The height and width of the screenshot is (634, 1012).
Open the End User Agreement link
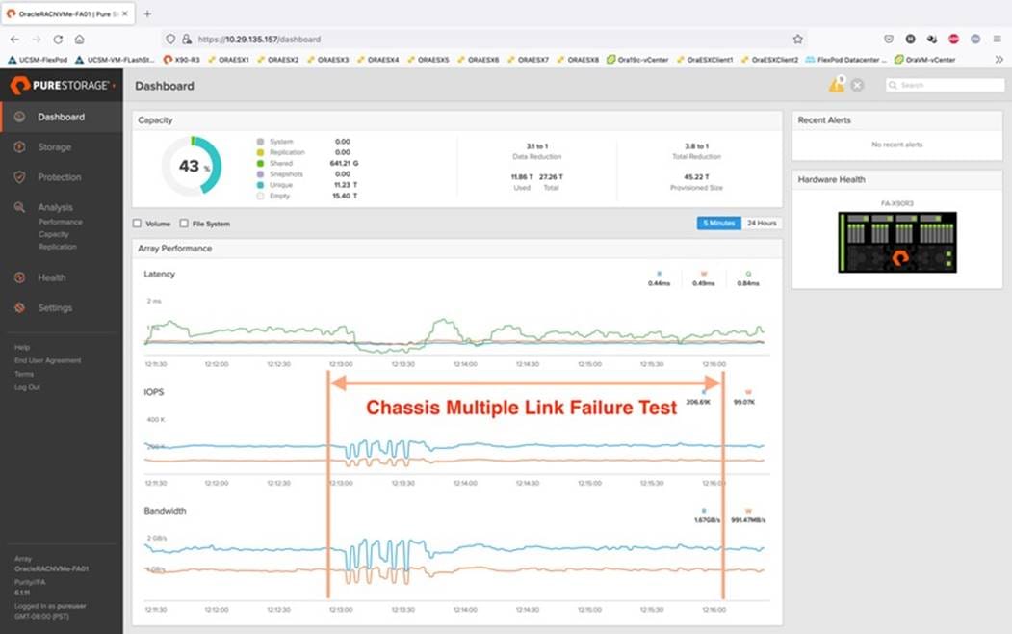pyautogui.click(x=48, y=360)
